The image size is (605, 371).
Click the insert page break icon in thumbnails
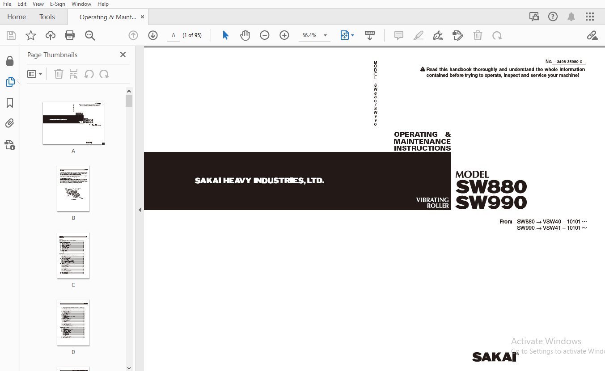[74, 74]
